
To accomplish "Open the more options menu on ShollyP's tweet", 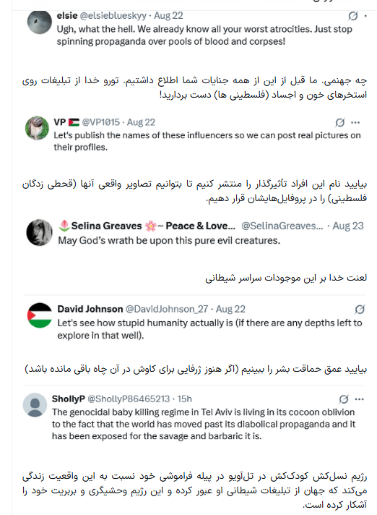I will point(359,399).
